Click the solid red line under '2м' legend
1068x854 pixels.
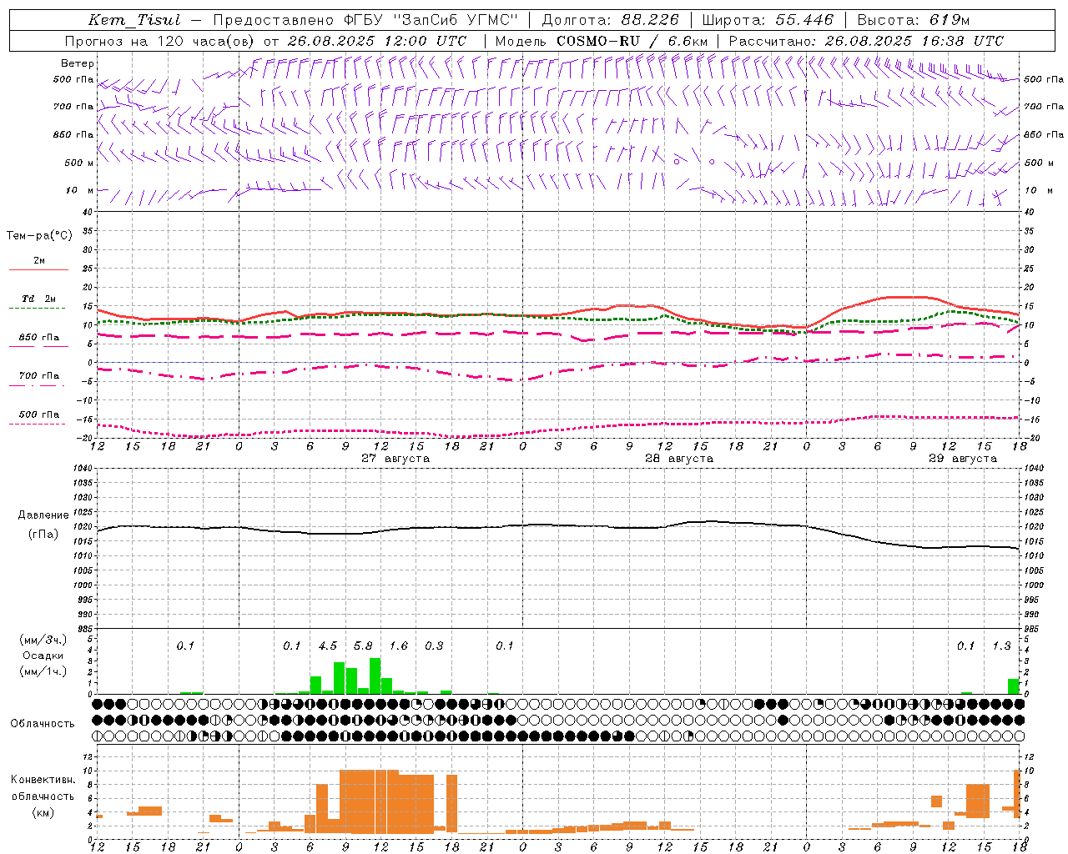[x=38, y=270]
